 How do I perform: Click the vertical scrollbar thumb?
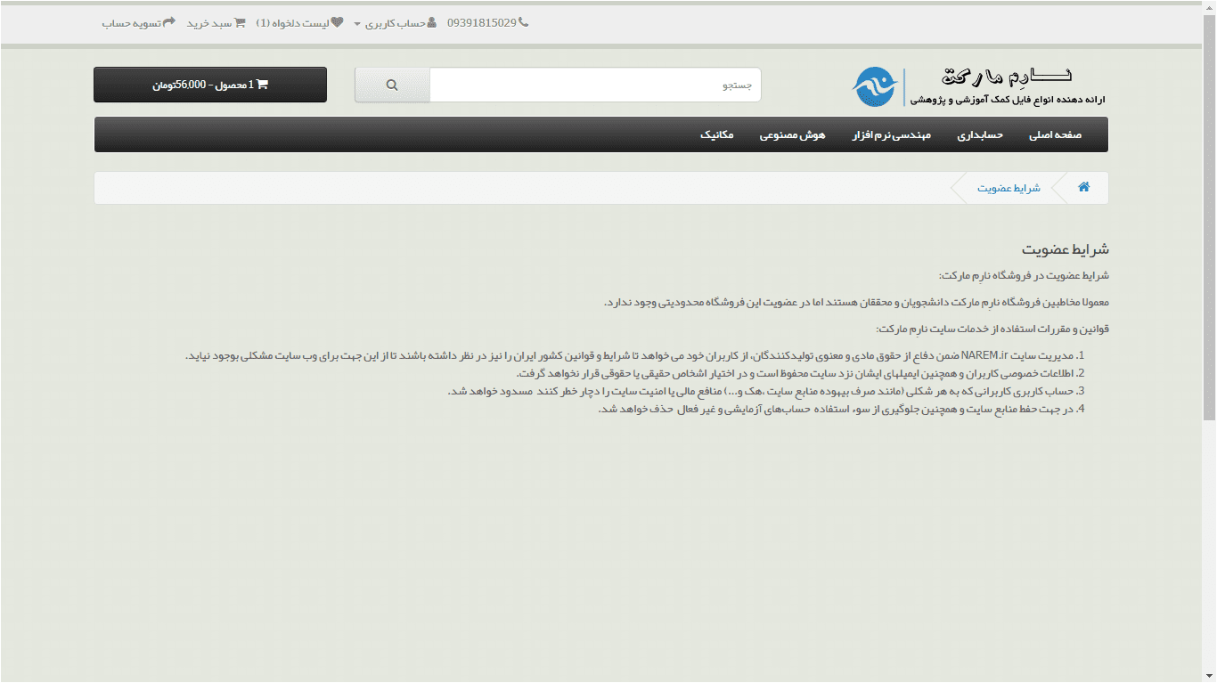(1209, 217)
